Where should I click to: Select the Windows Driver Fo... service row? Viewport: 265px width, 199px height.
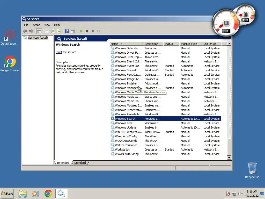[x=165, y=53]
